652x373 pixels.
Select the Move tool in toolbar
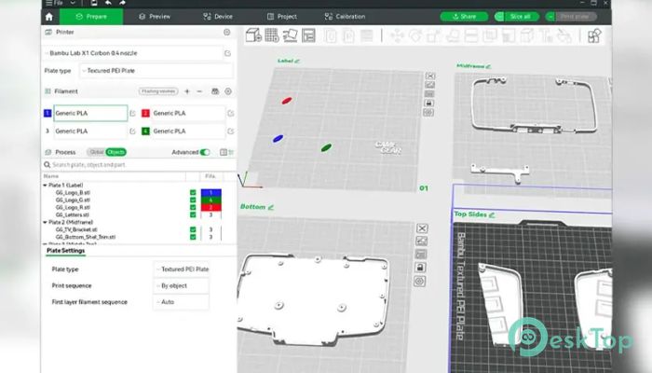pos(397,35)
